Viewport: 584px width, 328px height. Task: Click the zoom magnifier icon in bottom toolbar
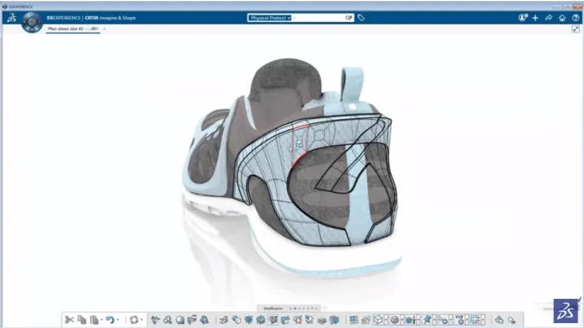point(168,320)
